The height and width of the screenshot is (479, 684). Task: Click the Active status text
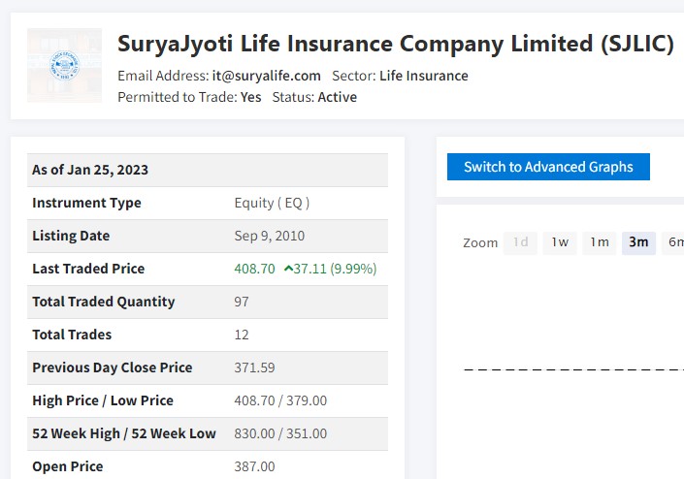(337, 97)
